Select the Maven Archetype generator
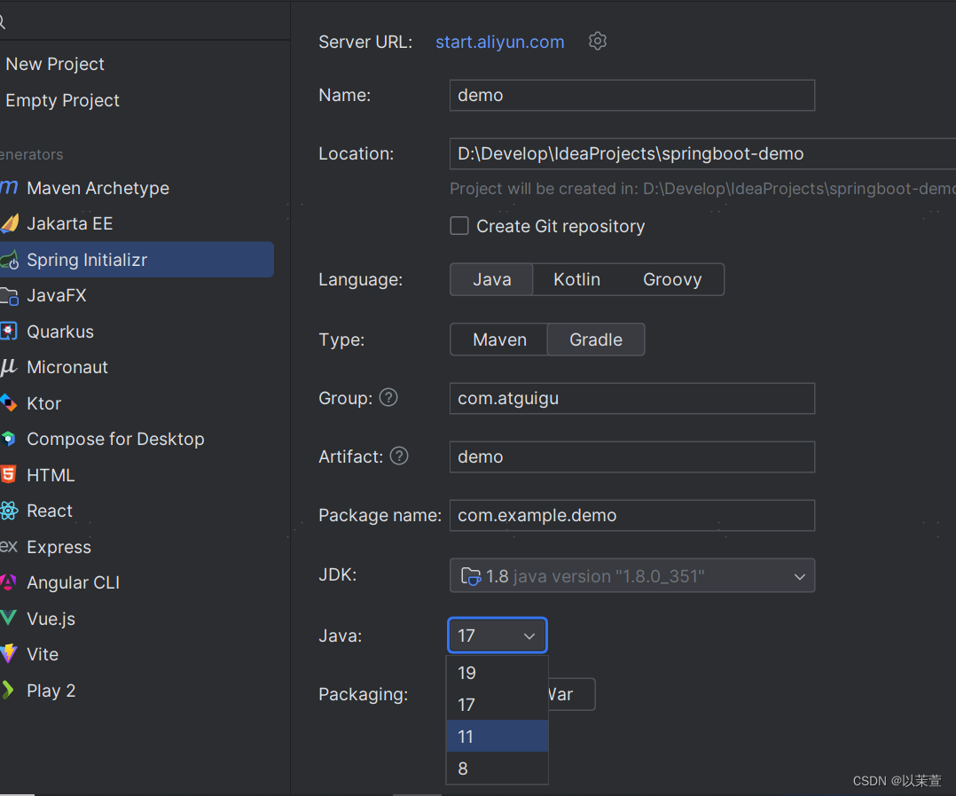Screen dimensions: 956x796 (98, 188)
